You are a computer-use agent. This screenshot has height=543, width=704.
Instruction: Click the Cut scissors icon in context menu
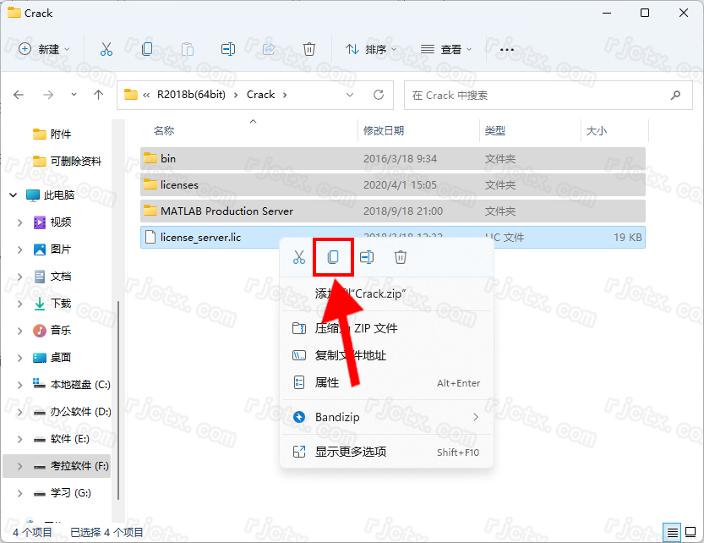tap(299, 257)
